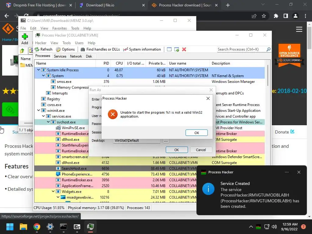This screenshot has height=234, width=312.
Task: Click the red X terminate icon
Action: [184, 49]
